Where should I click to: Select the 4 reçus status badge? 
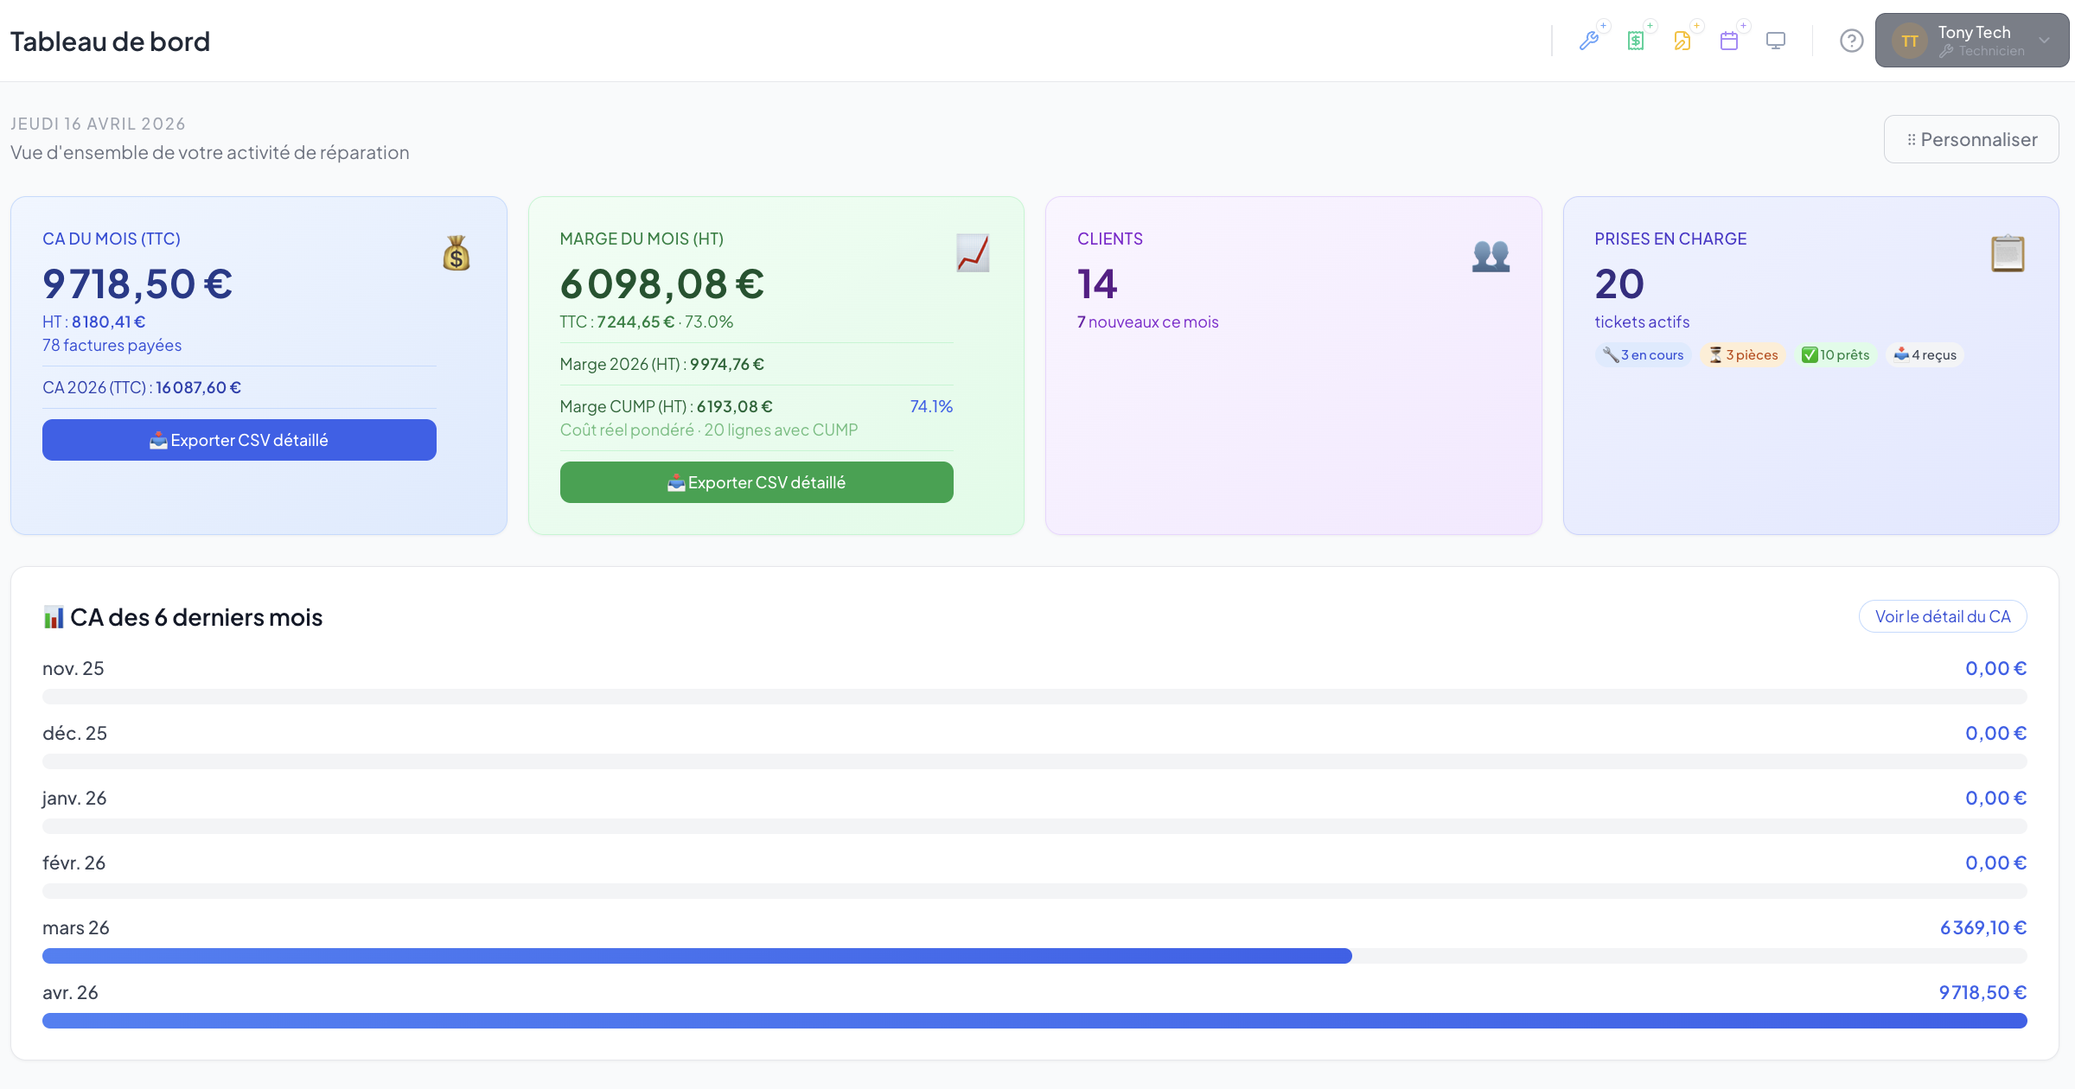[x=1925, y=355]
